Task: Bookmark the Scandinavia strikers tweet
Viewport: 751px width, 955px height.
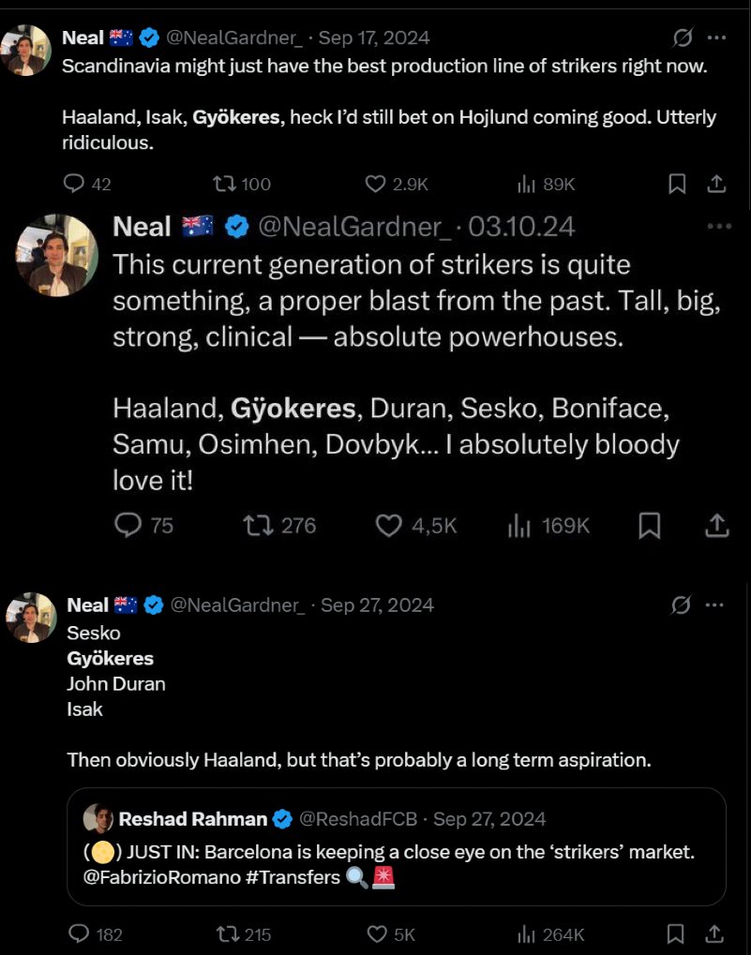Action: tap(676, 185)
